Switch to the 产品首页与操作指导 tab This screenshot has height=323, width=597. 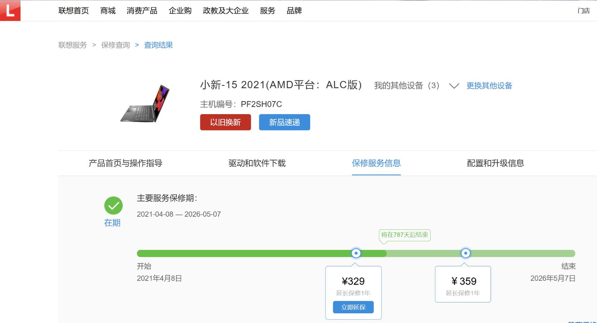pyautogui.click(x=125, y=163)
